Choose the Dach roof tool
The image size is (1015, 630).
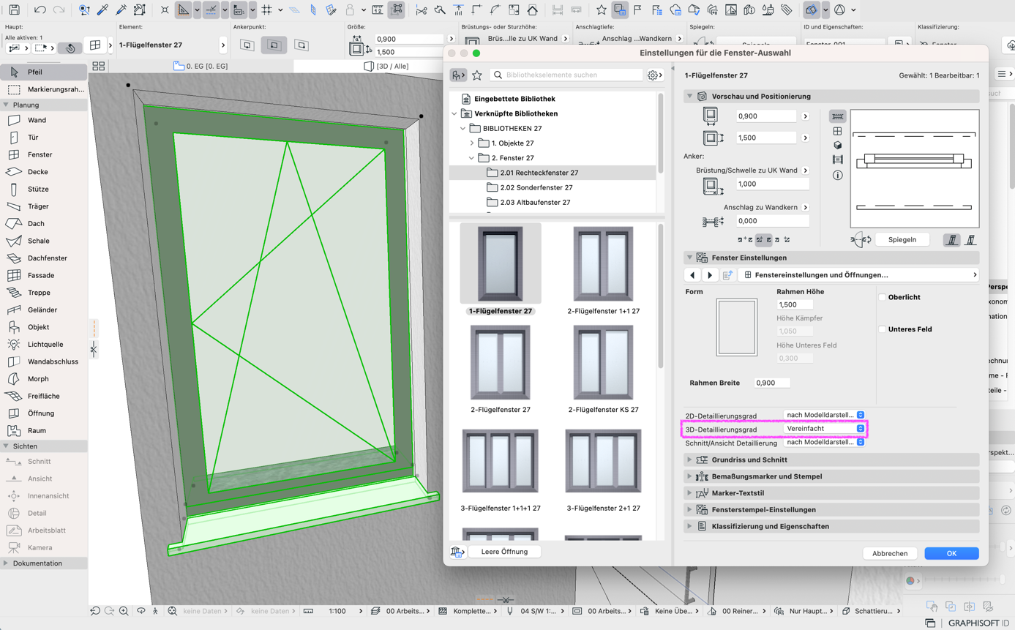44,223
